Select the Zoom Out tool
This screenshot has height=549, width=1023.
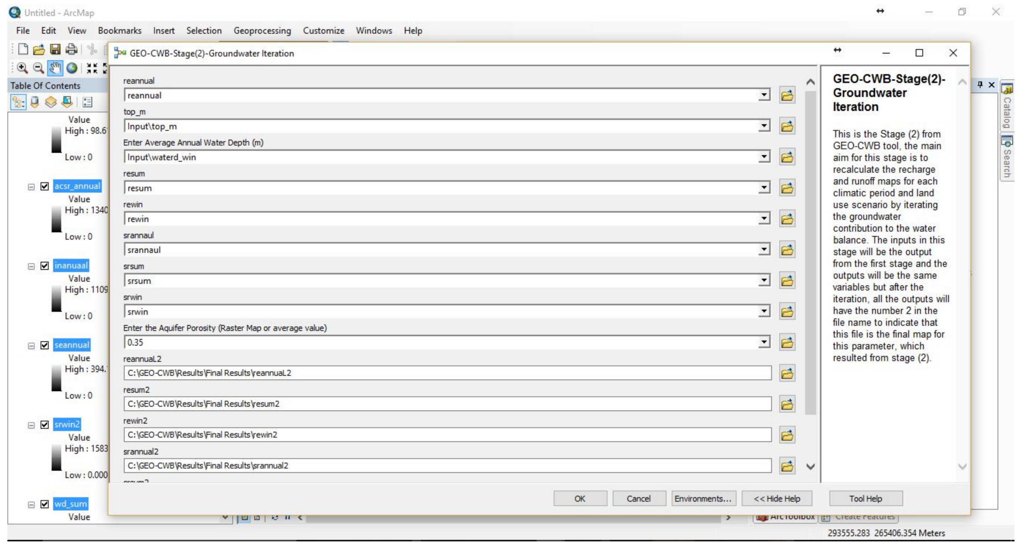[x=38, y=68]
